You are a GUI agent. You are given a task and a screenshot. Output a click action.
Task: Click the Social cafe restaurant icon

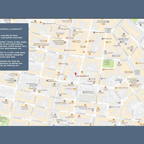click(67, 38)
